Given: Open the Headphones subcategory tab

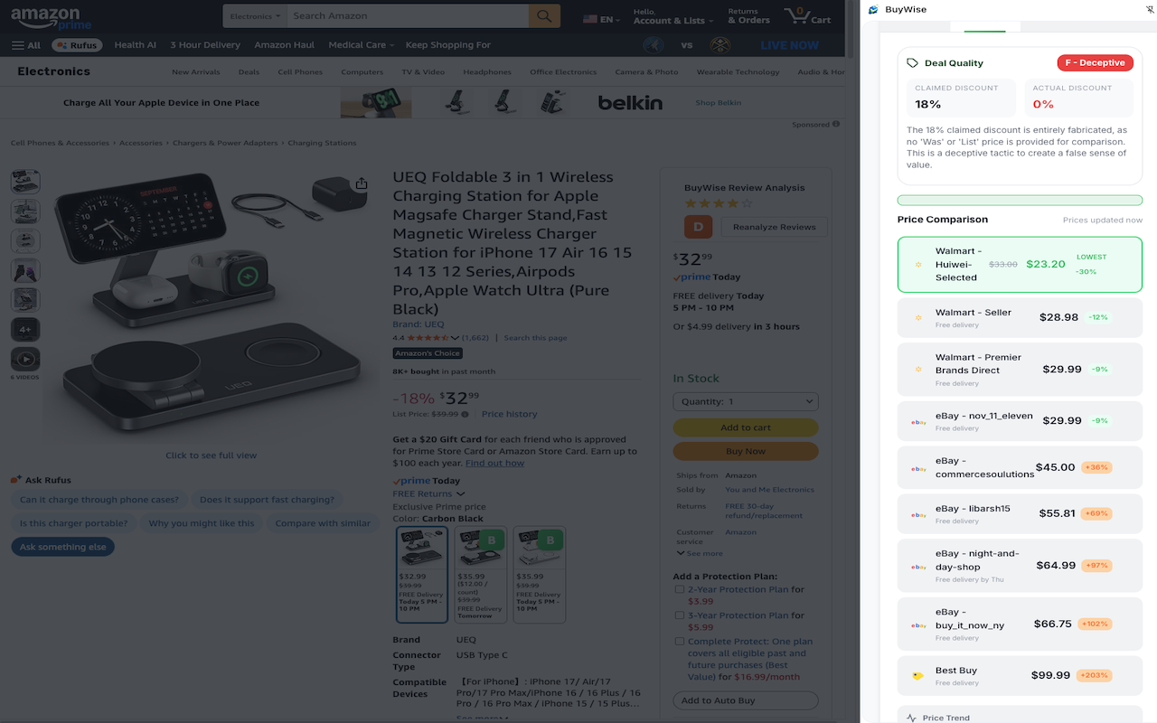Looking at the screenshot, I should (487, 72).
